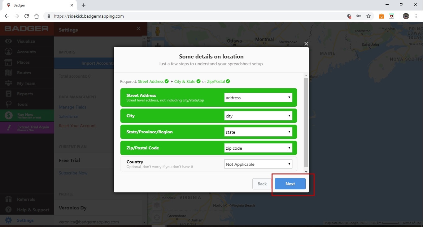Viewport: 423px width, 227px height.
Task: Click the dark shield extension icon
Action: (349, 16)
